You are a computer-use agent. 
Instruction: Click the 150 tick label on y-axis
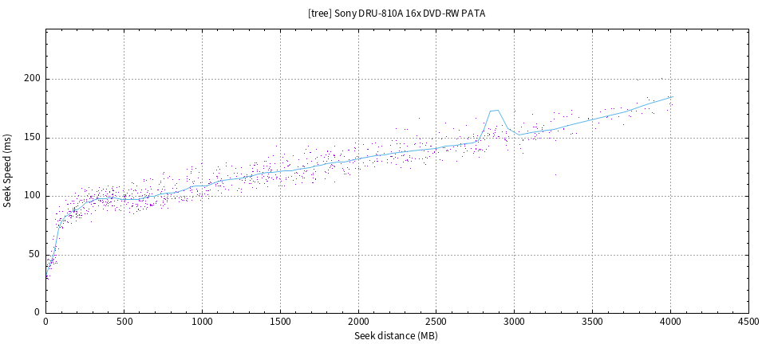(x=31, y=138)
